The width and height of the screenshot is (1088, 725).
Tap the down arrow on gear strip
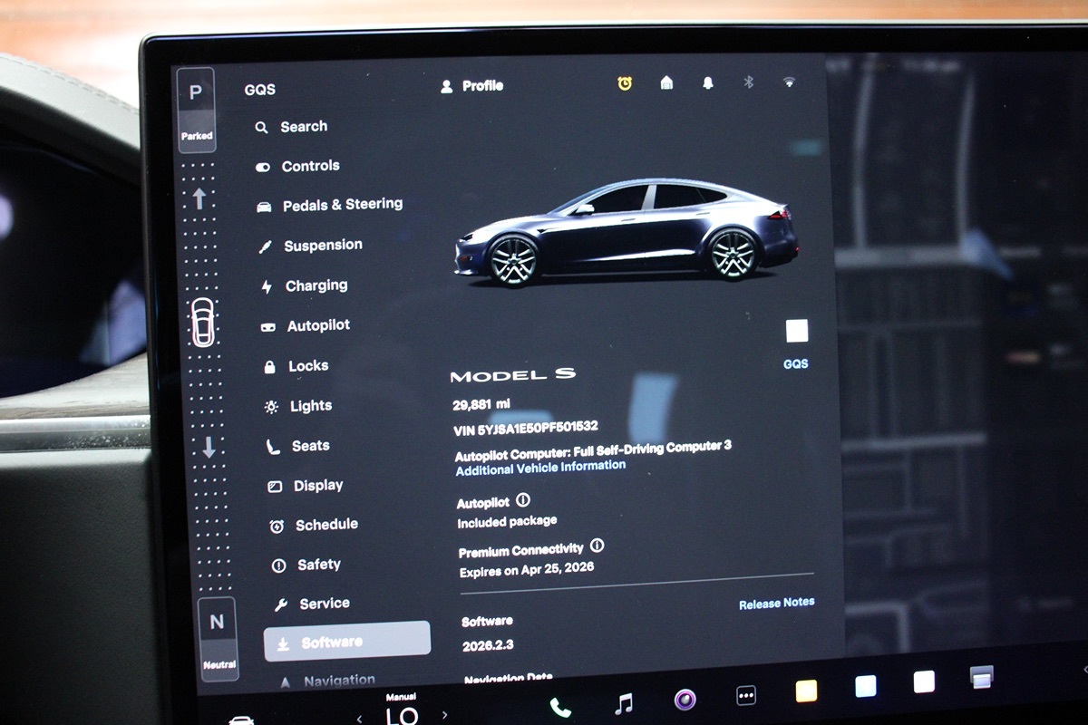pyautogui.click(x=209, y=448)
